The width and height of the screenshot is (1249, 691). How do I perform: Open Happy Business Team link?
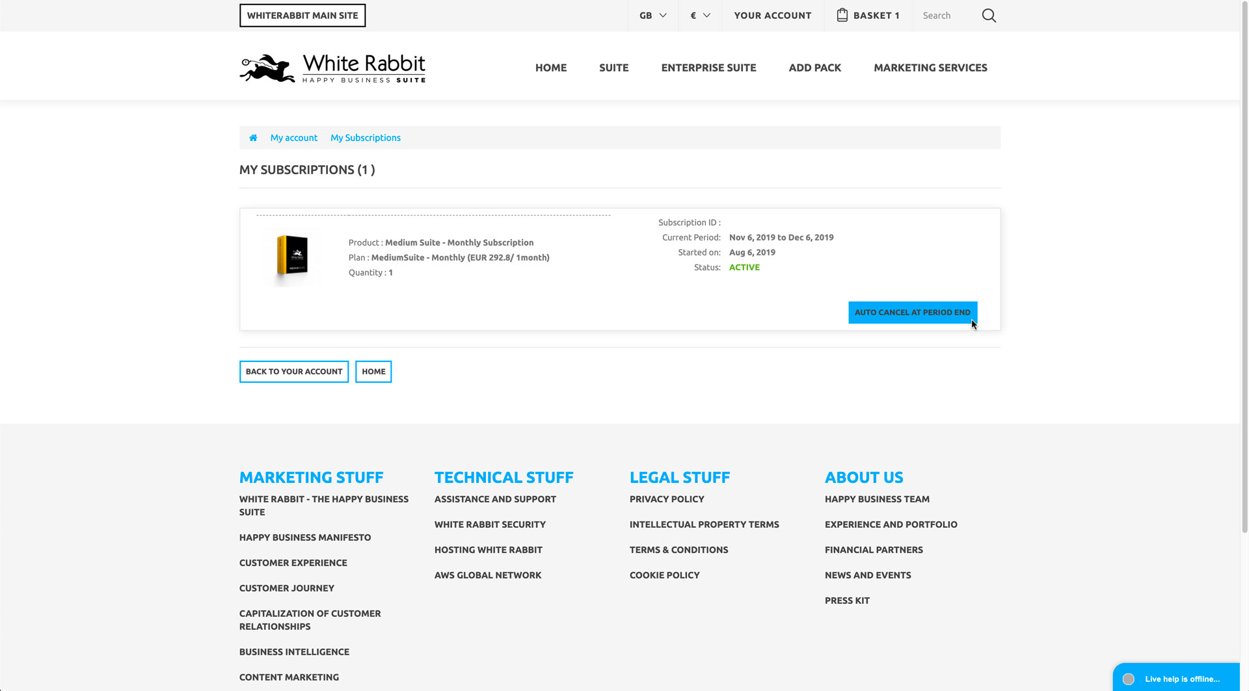point(877,499)
